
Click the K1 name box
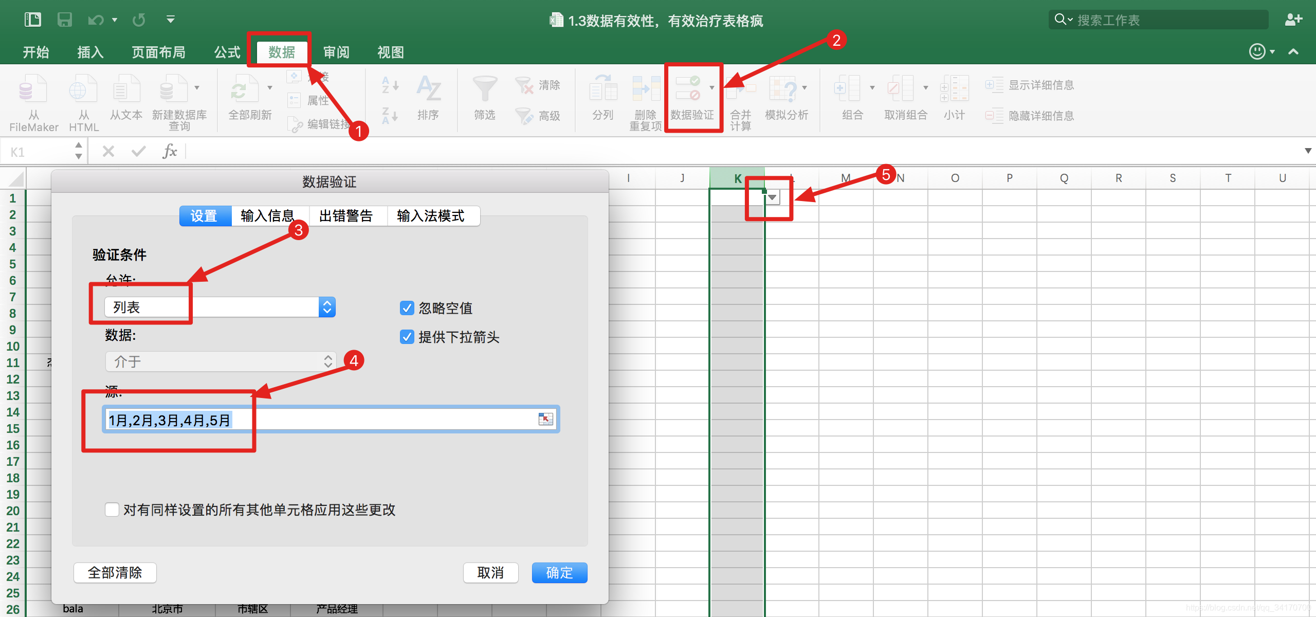pos(38,152)
